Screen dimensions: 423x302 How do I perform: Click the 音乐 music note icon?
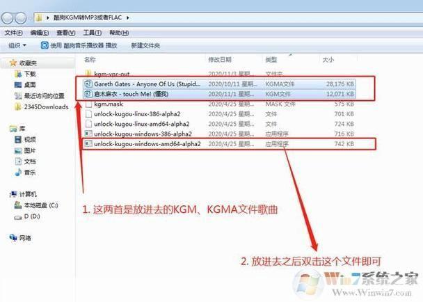coord(18,172)
